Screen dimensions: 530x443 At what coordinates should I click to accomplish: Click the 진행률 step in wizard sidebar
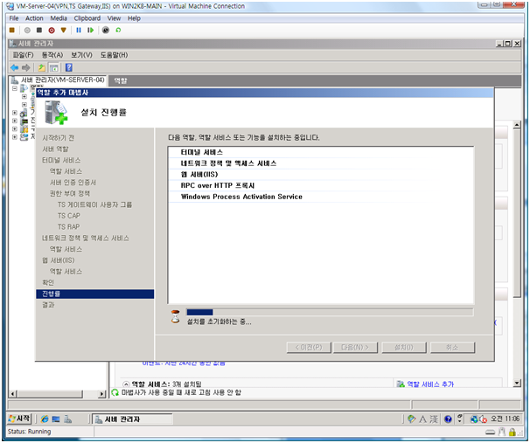tap(95, 294)
